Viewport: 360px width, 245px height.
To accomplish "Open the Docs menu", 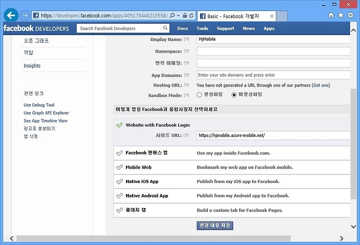I will [182, 28].
